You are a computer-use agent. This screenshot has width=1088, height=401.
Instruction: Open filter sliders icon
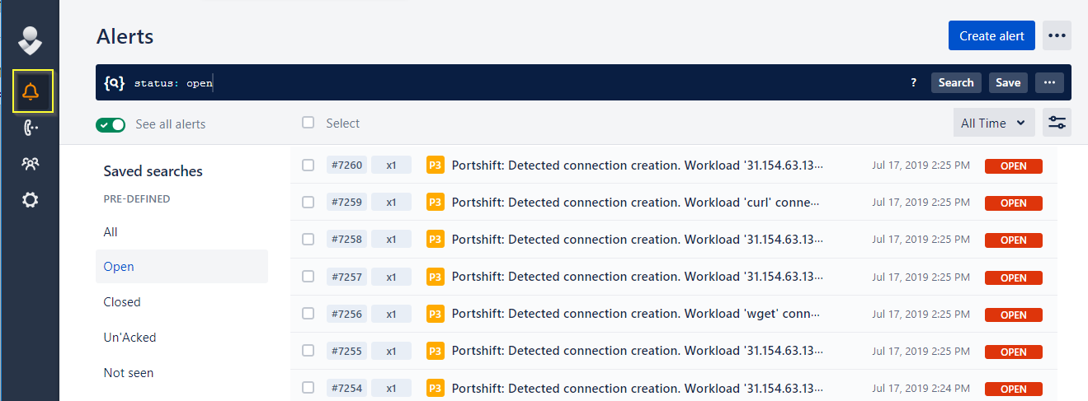point(1057,123)
